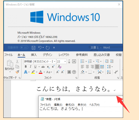Open the クリップボード dialog launcher
Image resolution: width=139 pixels, height=120 pixels.
(x=19, y=78)
